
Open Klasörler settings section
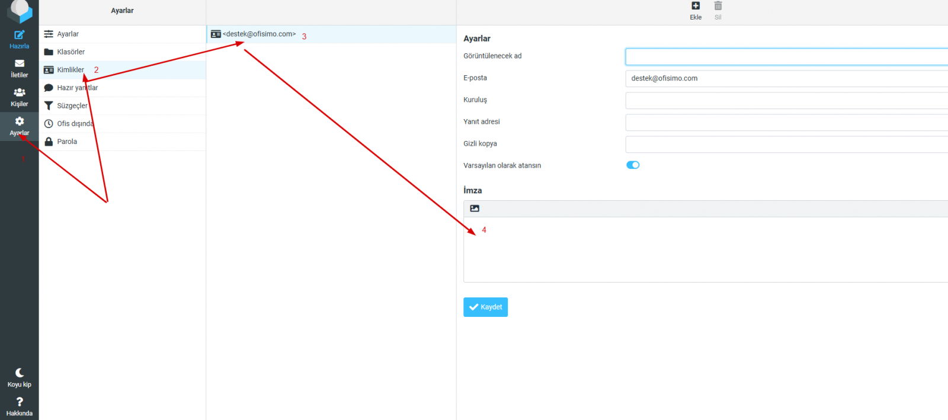click(x=71, y=52)
